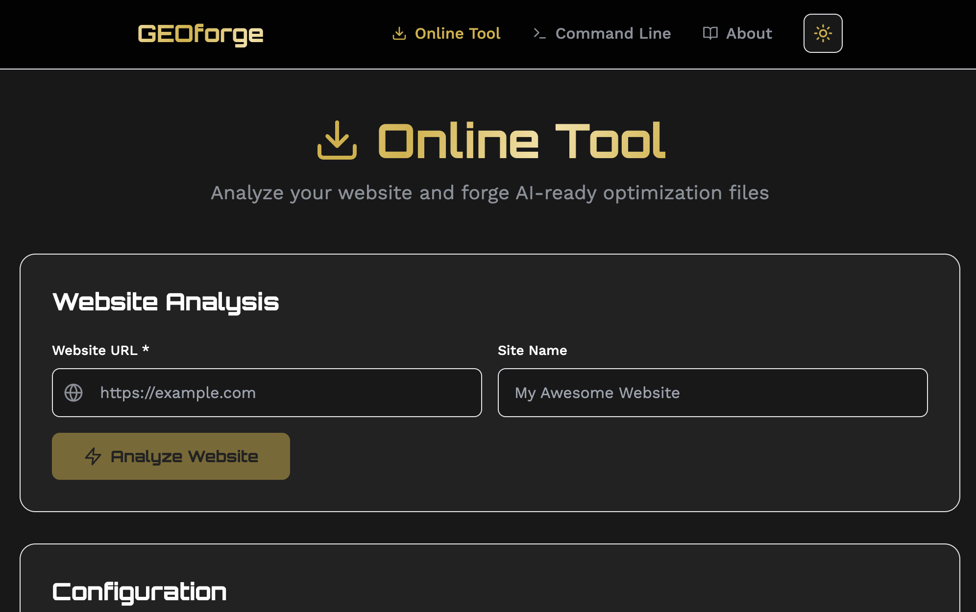Focus the Site Name input field
The height and width of the screenshot is (612, 976).
pyautogui.click(x=712, y=393)
